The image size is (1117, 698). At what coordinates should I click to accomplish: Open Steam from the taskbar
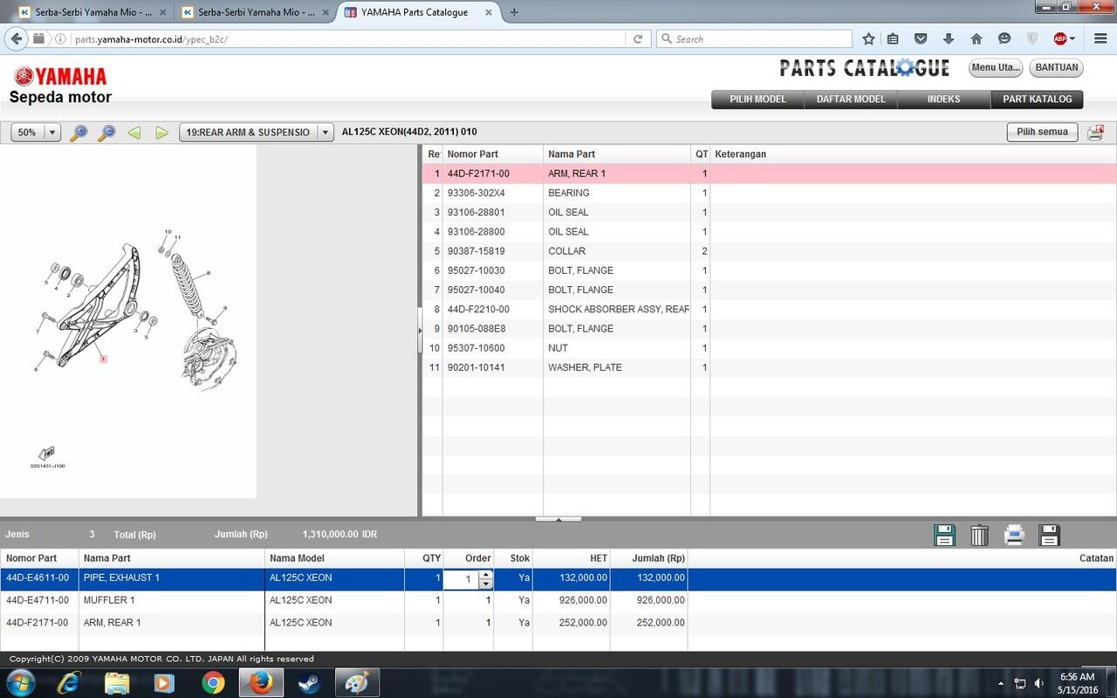coord(308,682)
